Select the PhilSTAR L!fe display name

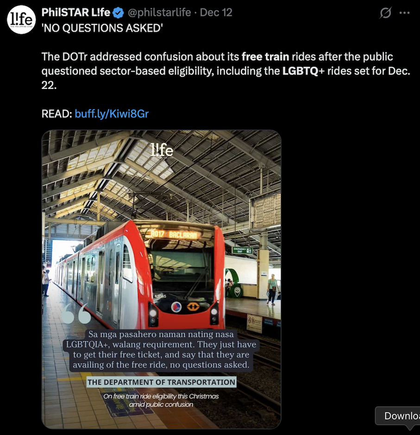(x=76, y=13)
